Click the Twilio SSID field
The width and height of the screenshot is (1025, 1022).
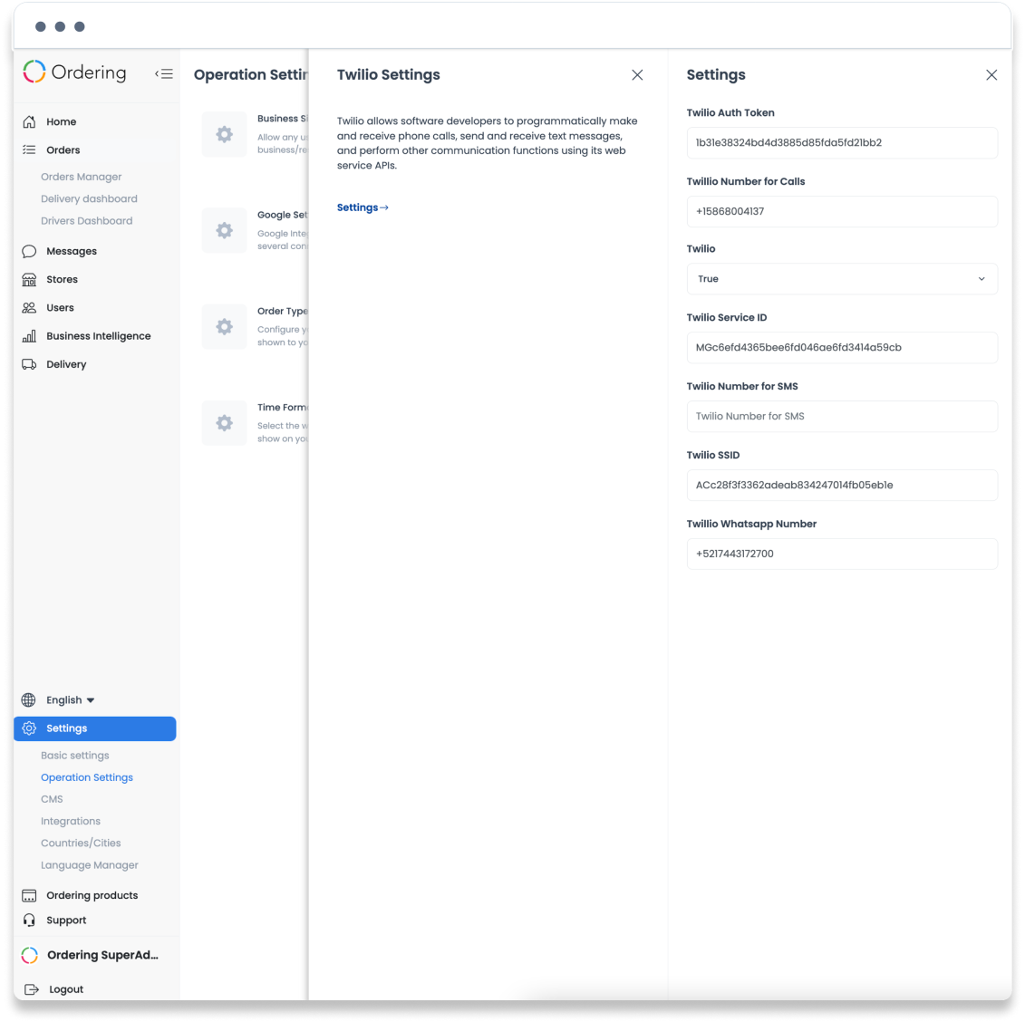842,486
